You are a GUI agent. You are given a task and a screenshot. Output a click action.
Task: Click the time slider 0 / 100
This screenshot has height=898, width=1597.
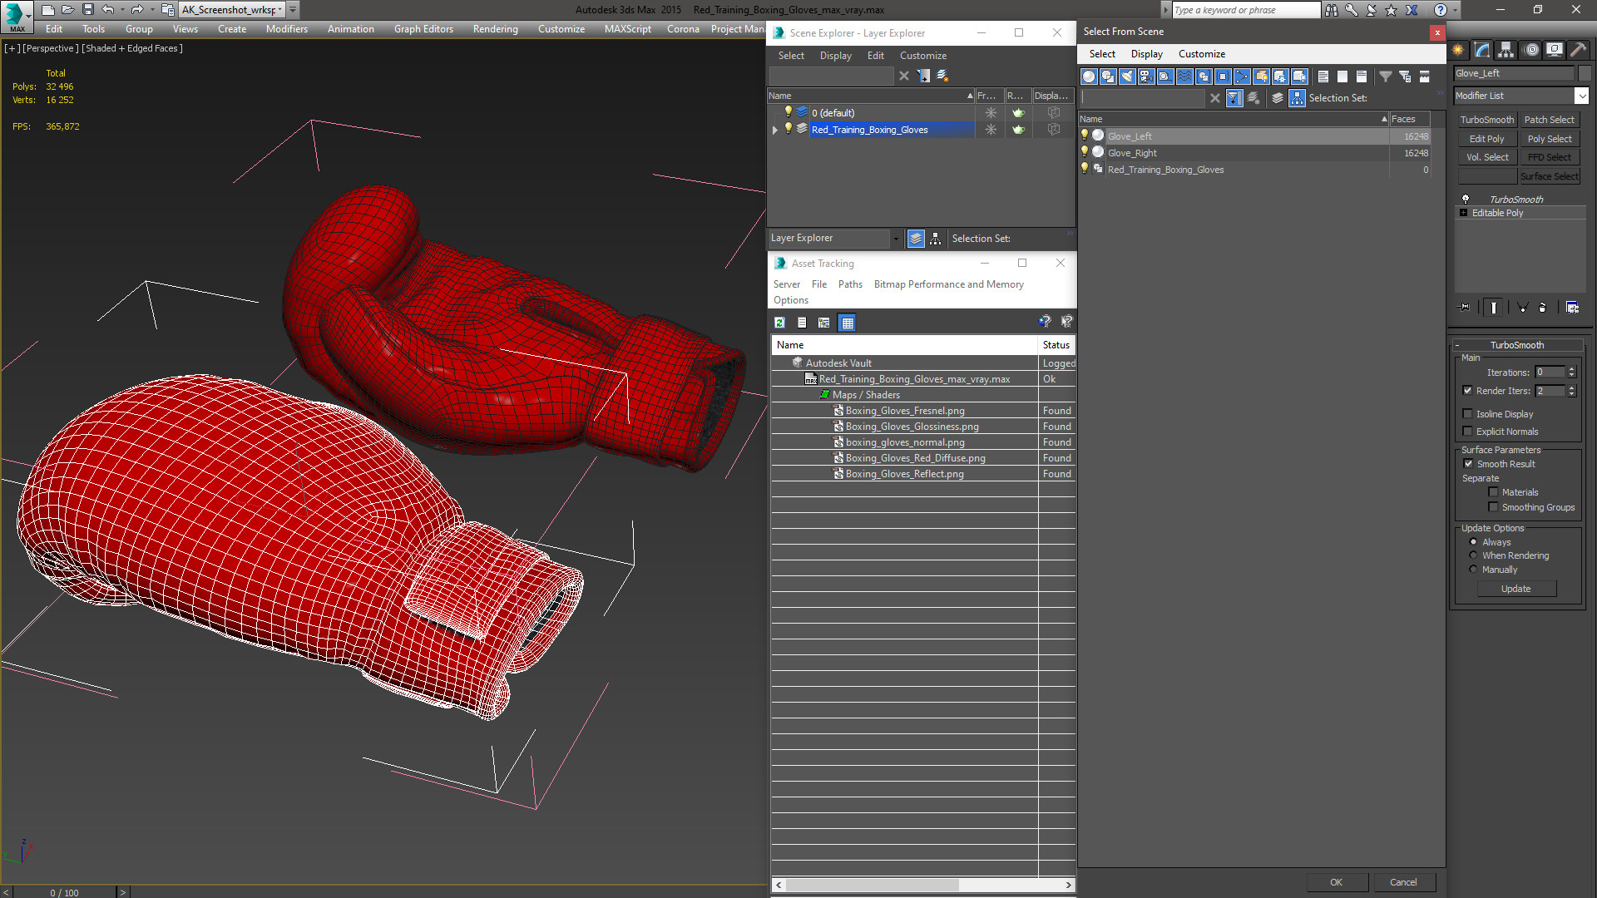(x=64, y=892)
